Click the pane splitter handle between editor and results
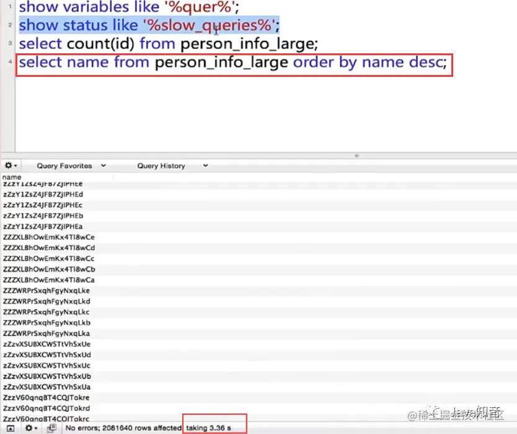The width and height of the screenshot is (517, 434). click(357, 156)
